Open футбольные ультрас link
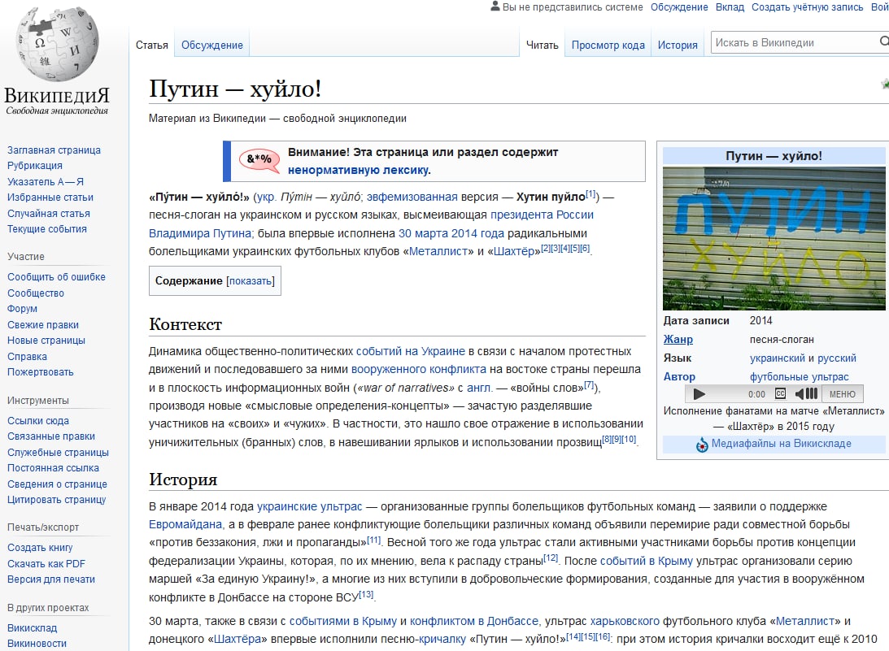 pos(800,377)
